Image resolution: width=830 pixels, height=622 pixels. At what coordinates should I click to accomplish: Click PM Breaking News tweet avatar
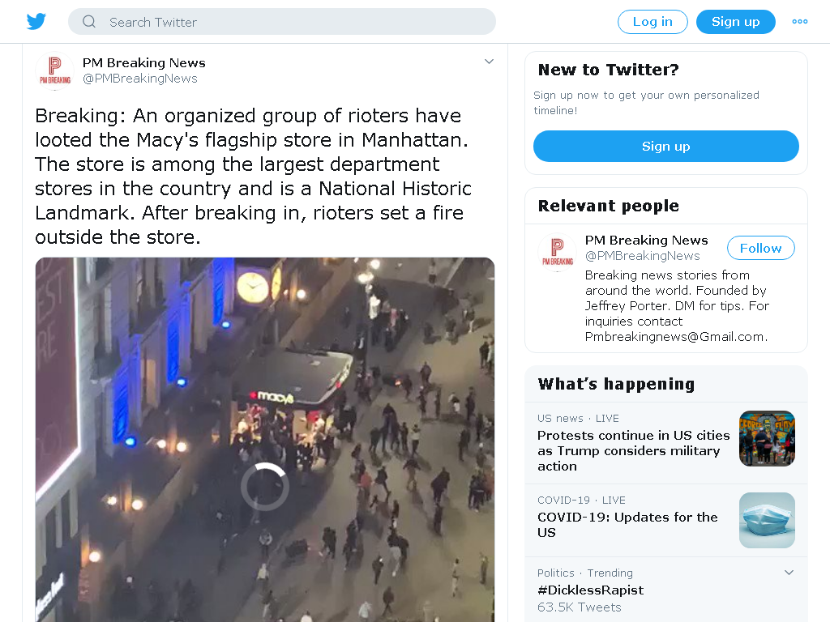[x=54, y=71]
